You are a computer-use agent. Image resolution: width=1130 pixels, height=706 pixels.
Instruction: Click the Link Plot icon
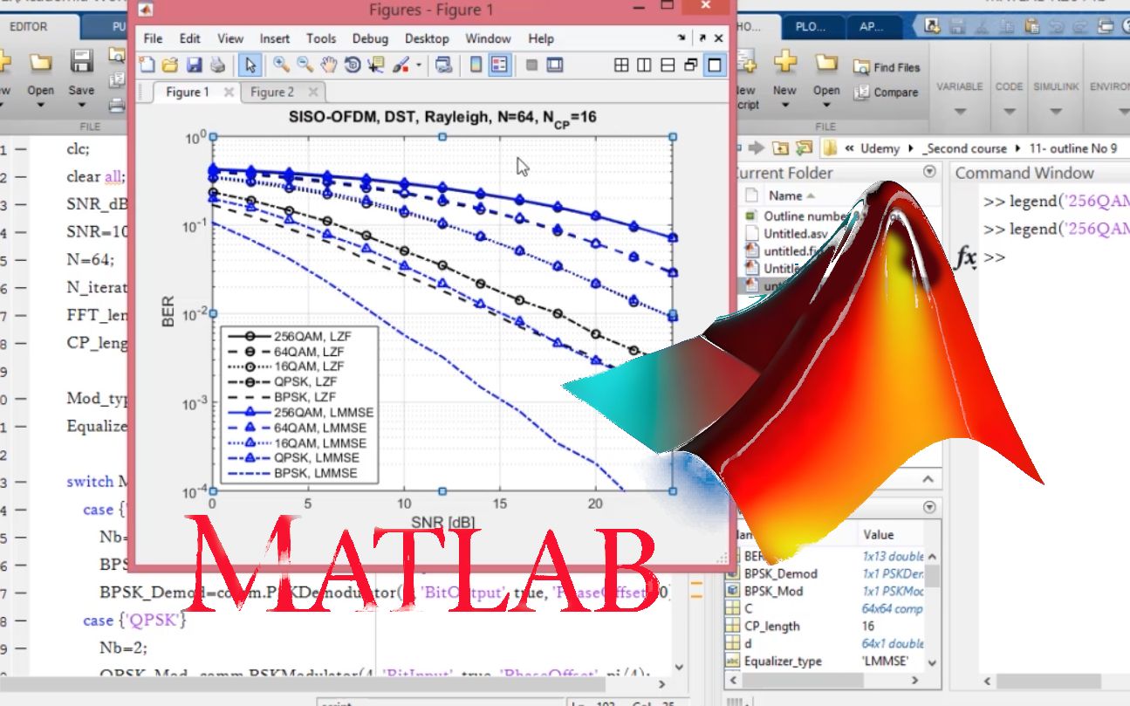click(443, 65)
